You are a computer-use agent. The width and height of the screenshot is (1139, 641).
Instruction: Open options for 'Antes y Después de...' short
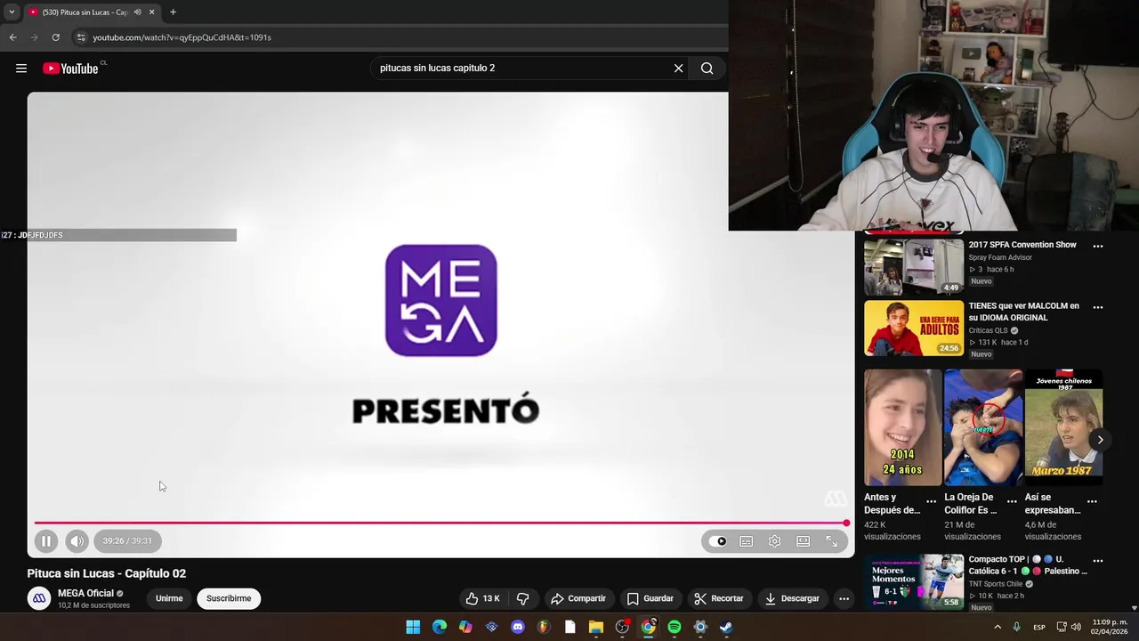932,501
